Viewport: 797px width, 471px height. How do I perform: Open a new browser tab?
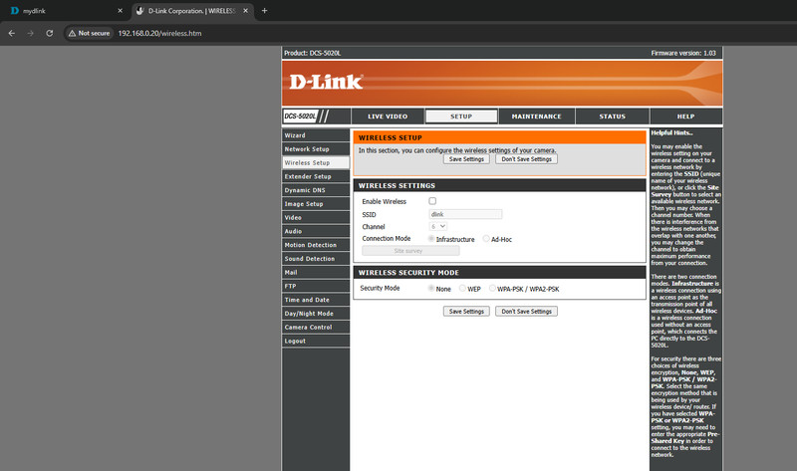[264, 11]
